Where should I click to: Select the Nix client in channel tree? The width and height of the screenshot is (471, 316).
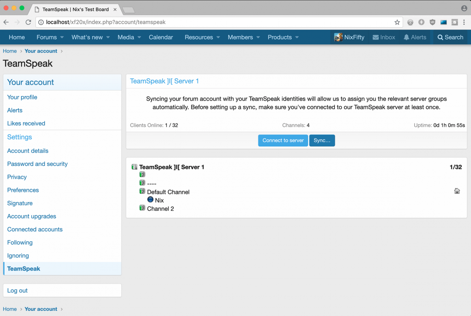tap(159, 200)
